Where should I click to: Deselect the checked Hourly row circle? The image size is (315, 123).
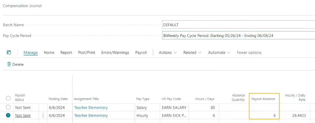(x=8, y=115)
